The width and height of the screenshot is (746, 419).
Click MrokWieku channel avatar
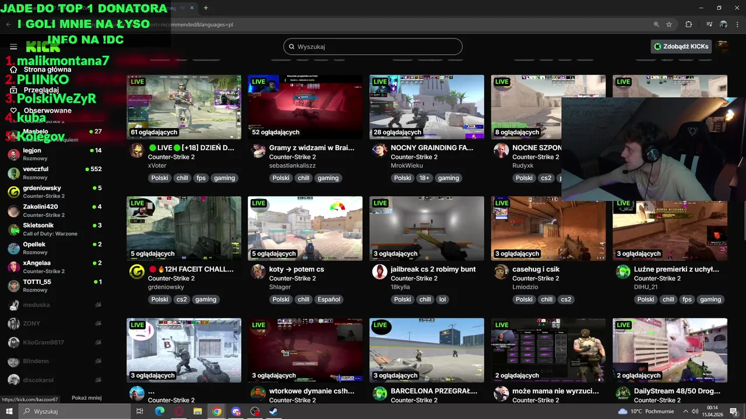tap(380, 151)
